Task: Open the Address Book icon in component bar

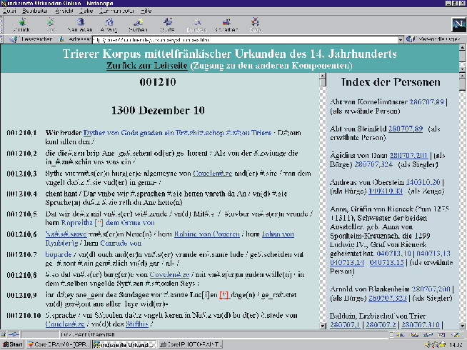Action: [x=441, y=335]
